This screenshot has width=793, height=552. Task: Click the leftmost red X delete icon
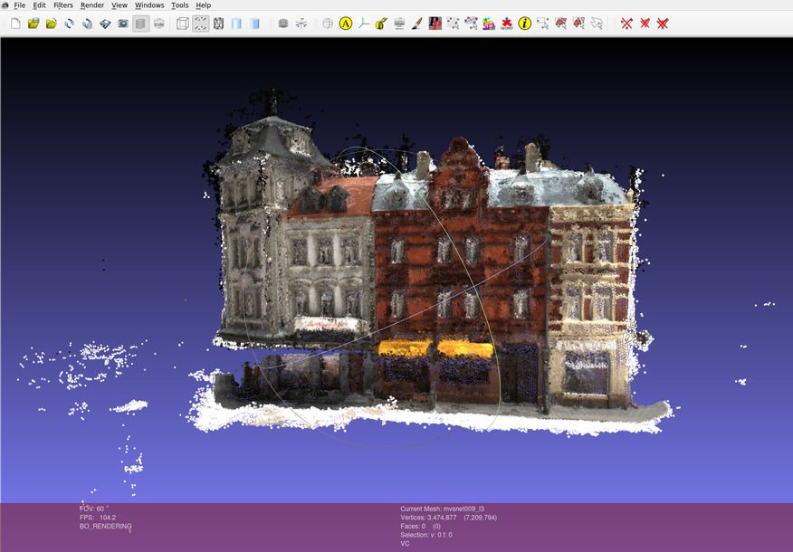[x=626, y=24]
